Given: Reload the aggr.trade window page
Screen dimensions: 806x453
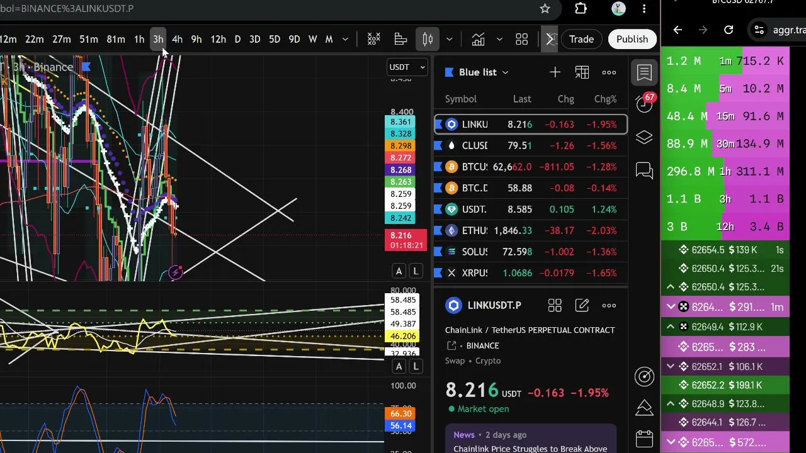Looking at the screenshot, I should (729, 30).
